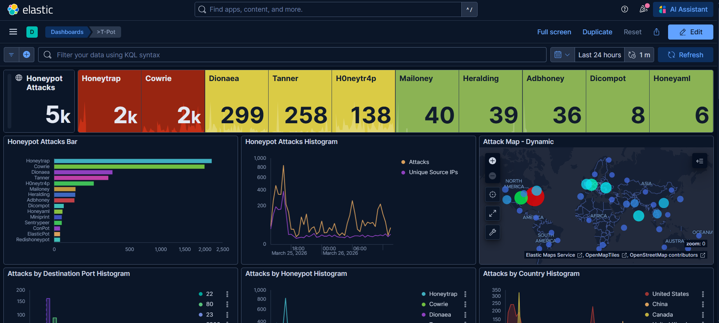Open options for Dionaea legend entry
Image resolution: width=719 pixels, height=323 pixels.
(x=465, y=315)
